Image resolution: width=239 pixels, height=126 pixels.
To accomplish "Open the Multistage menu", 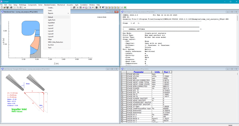I will [x=22, y=5].
